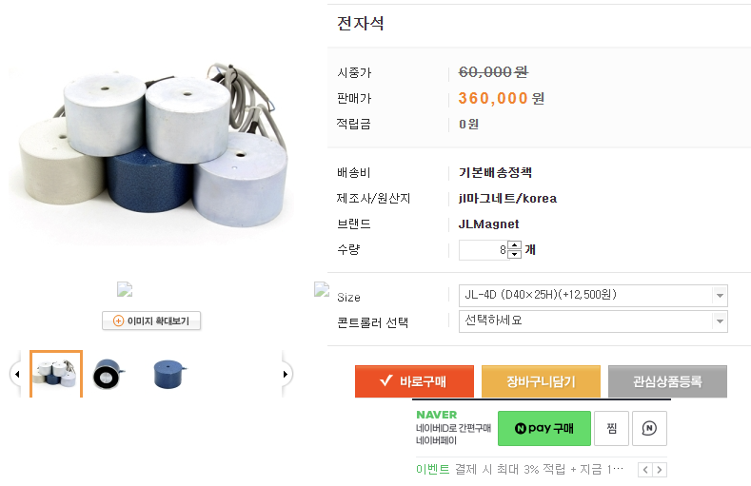This screenshot has height=486, width=751.
Task: Decrease quantity with the down stepper arrow
Action: pyautogui.click(x=515, y=255)
